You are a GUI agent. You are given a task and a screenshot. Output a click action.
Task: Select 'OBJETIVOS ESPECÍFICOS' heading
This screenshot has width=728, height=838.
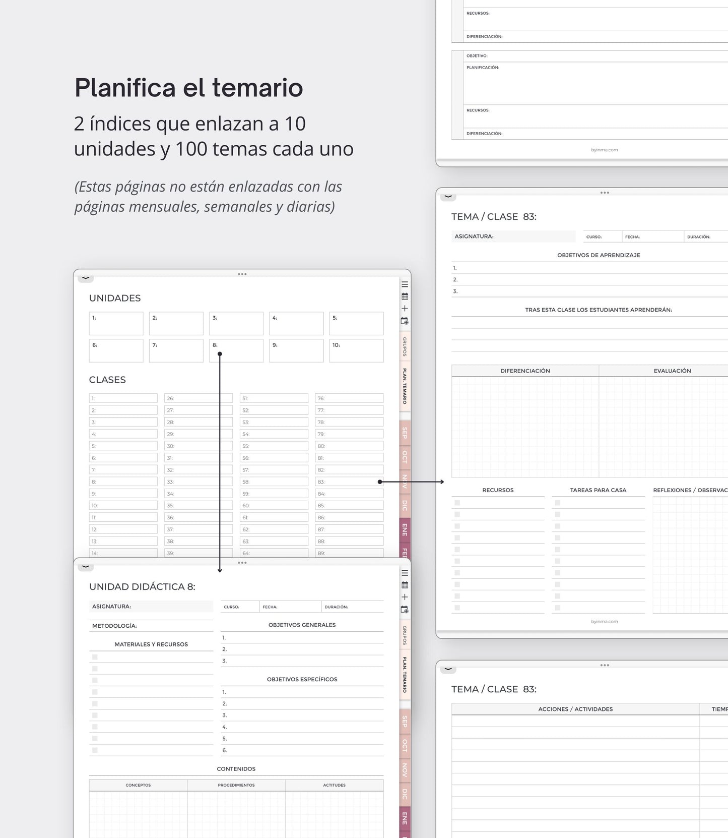coord(302,679)
